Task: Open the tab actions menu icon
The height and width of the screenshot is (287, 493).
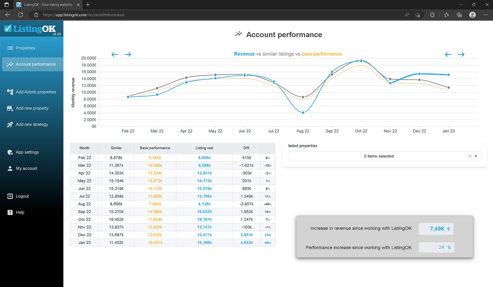Action: (7, 5)
